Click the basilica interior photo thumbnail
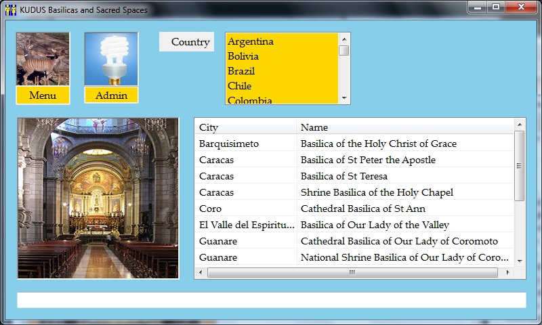The height and width of the screenshot is (325, 542). pos(98,198)
